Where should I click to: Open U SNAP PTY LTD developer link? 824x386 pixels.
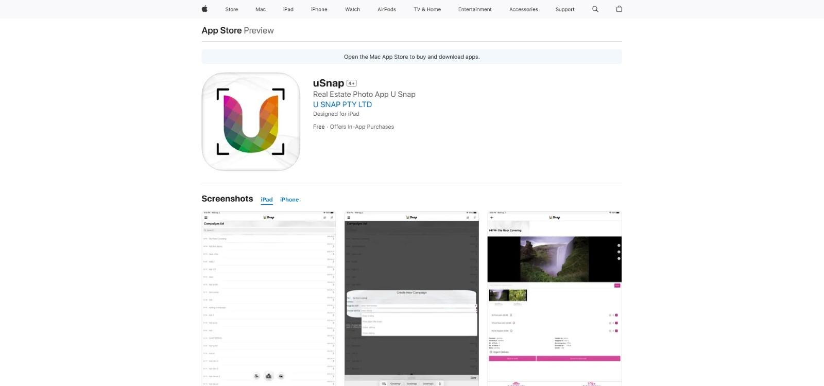tap(342, 104)
